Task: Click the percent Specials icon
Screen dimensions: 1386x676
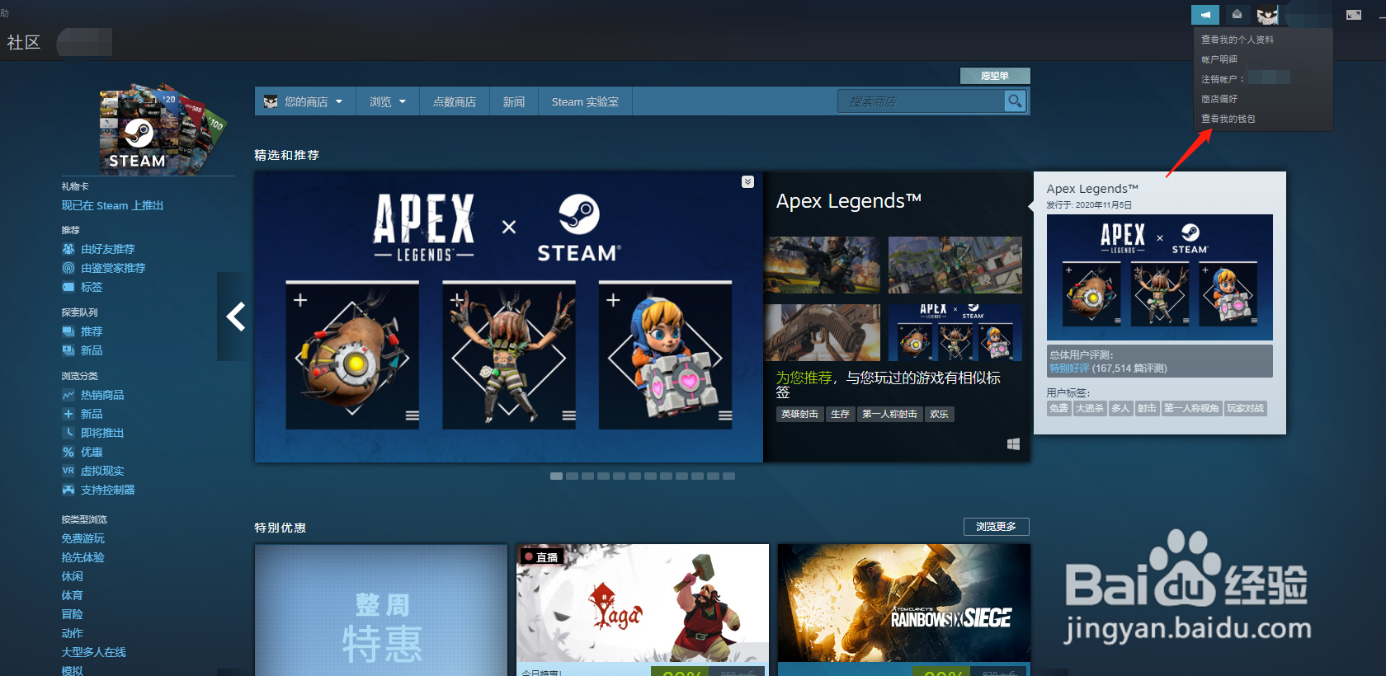Action: pos(68,452)
